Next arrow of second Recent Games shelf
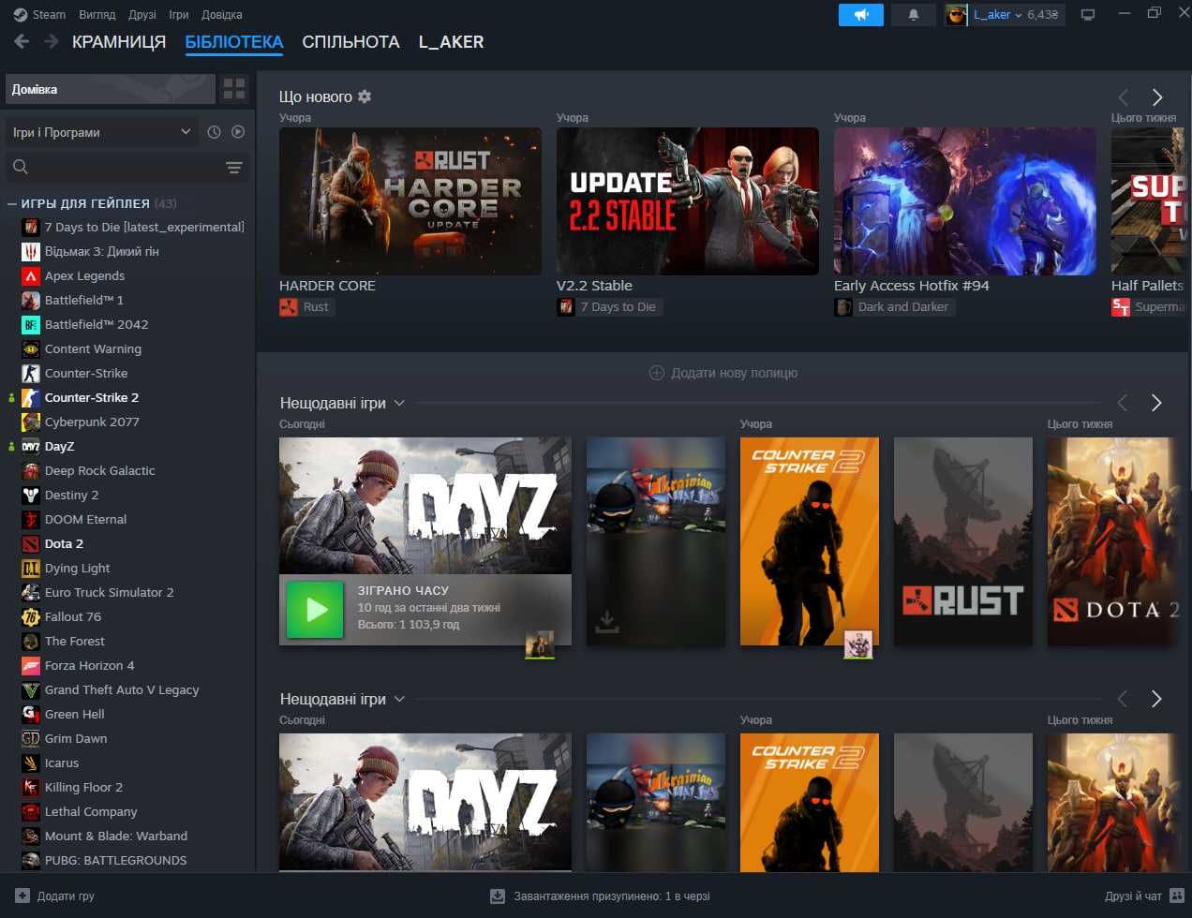The height and width of the screenshot is (918, 1192). (1156, 699)
